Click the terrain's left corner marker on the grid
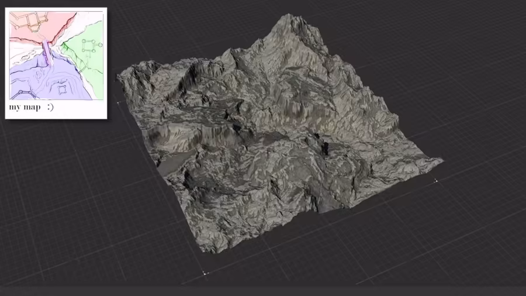The image size is (526, 296). 119,103
